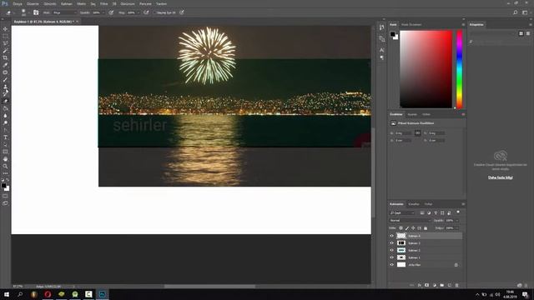Lock all on selected layer
Image resolution: width=534 pixels, height=300 pixels.
click(426, 228)
